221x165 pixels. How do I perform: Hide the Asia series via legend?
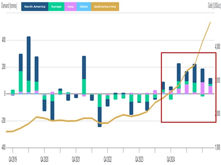(71, 6)
